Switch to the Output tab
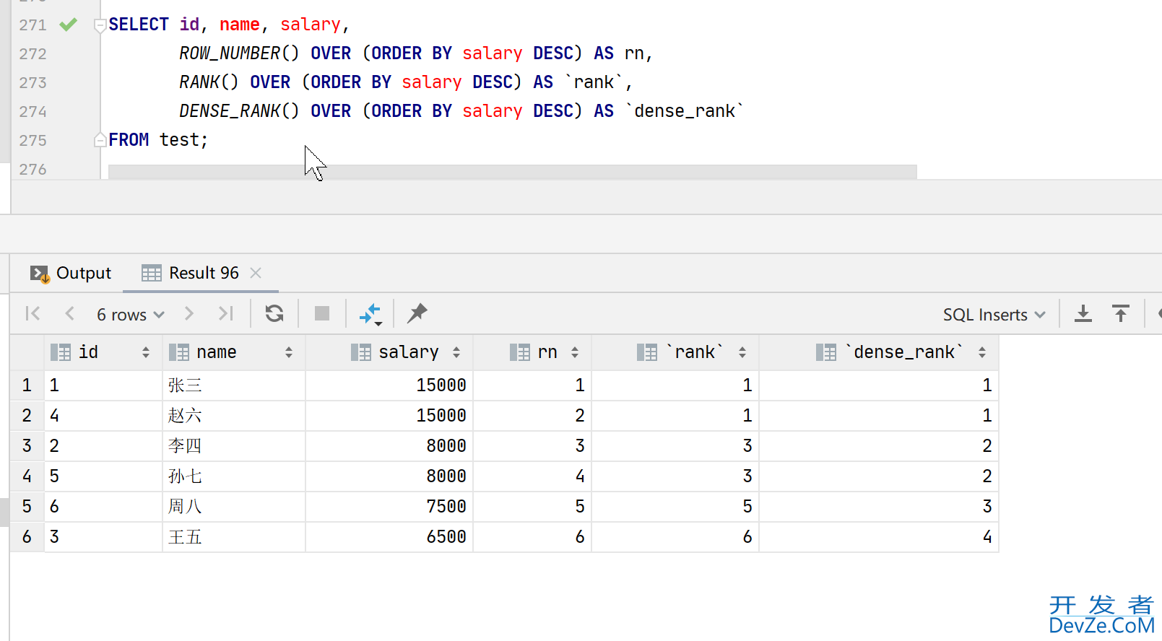 [x=71, y=274]
